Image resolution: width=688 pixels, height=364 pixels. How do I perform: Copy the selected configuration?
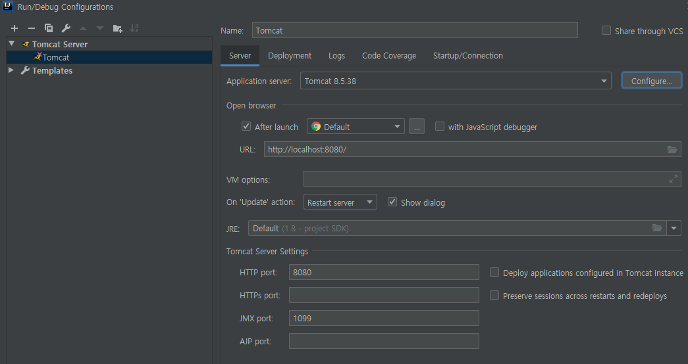pos(49,28)
